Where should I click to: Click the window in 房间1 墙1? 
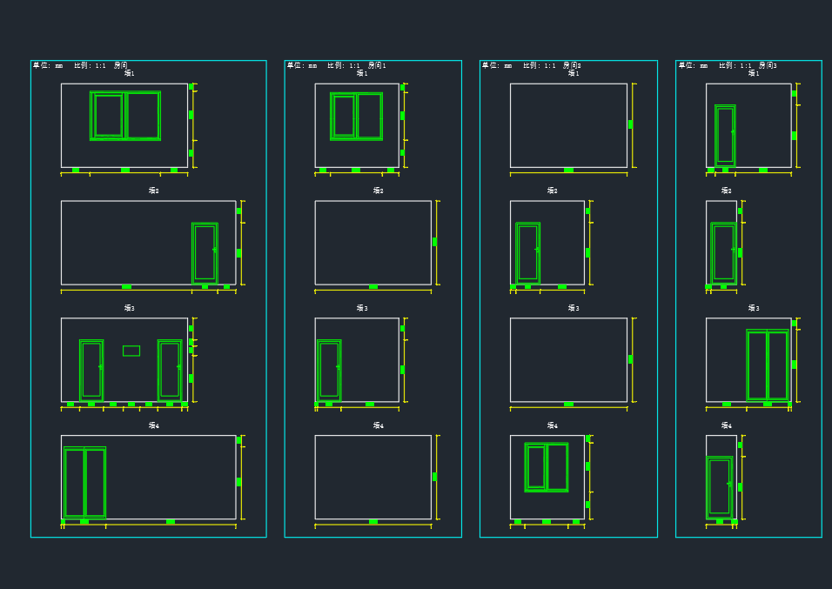tap(356, 116)
